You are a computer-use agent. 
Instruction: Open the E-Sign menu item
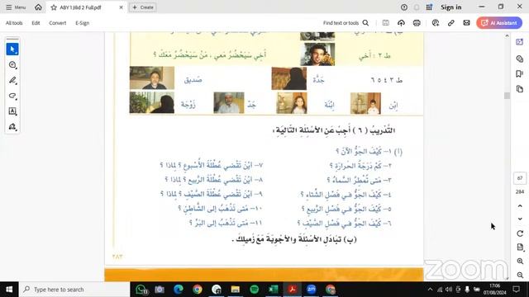tap(83, 23)
